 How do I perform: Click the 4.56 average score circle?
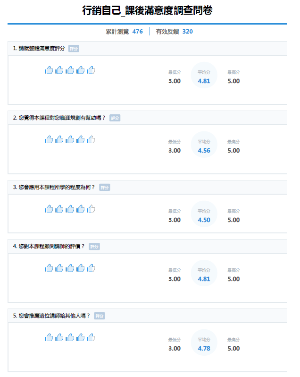pyautogui.click(x=204, y=145)
